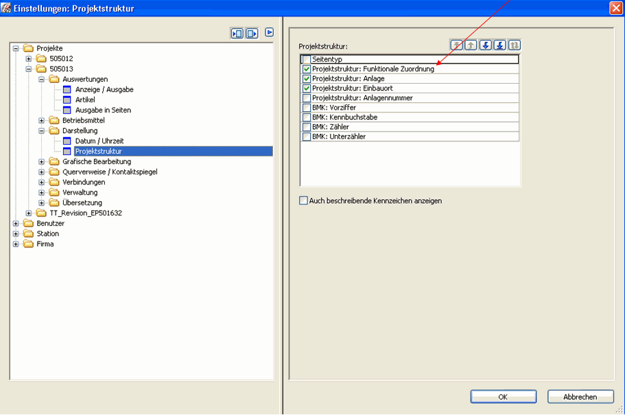This screenshot has height=415, width=625.
Task: Click the Auswertungen folder icon
Action: [x=54, y=79]
